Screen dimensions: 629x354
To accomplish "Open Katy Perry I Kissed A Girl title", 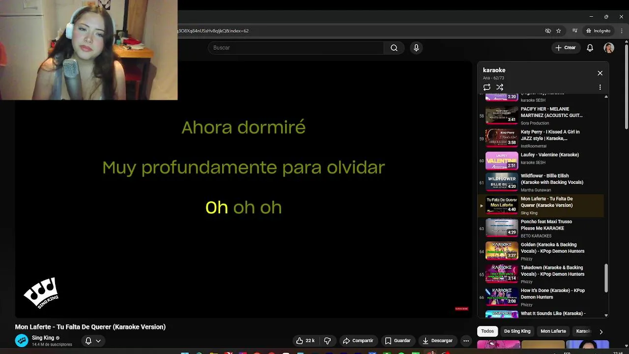I will 550,135.
